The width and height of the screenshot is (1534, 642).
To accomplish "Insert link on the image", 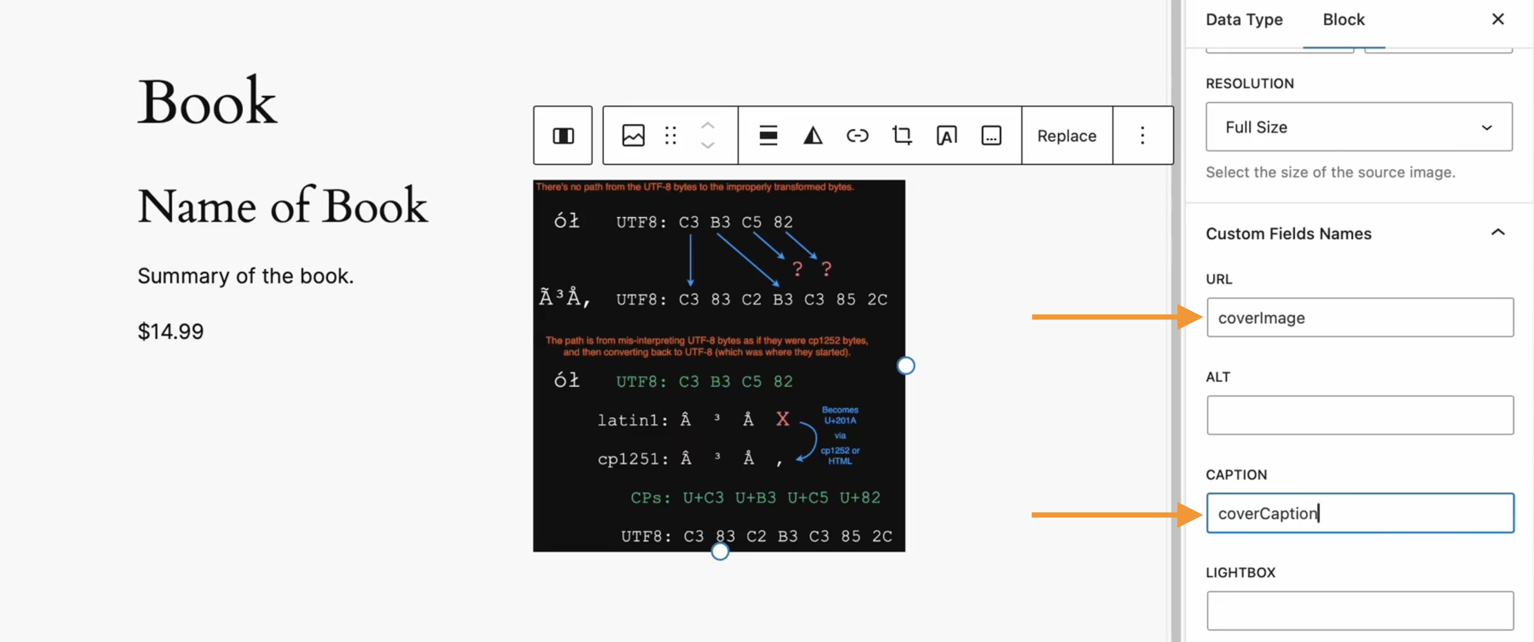I will (857, 136).
